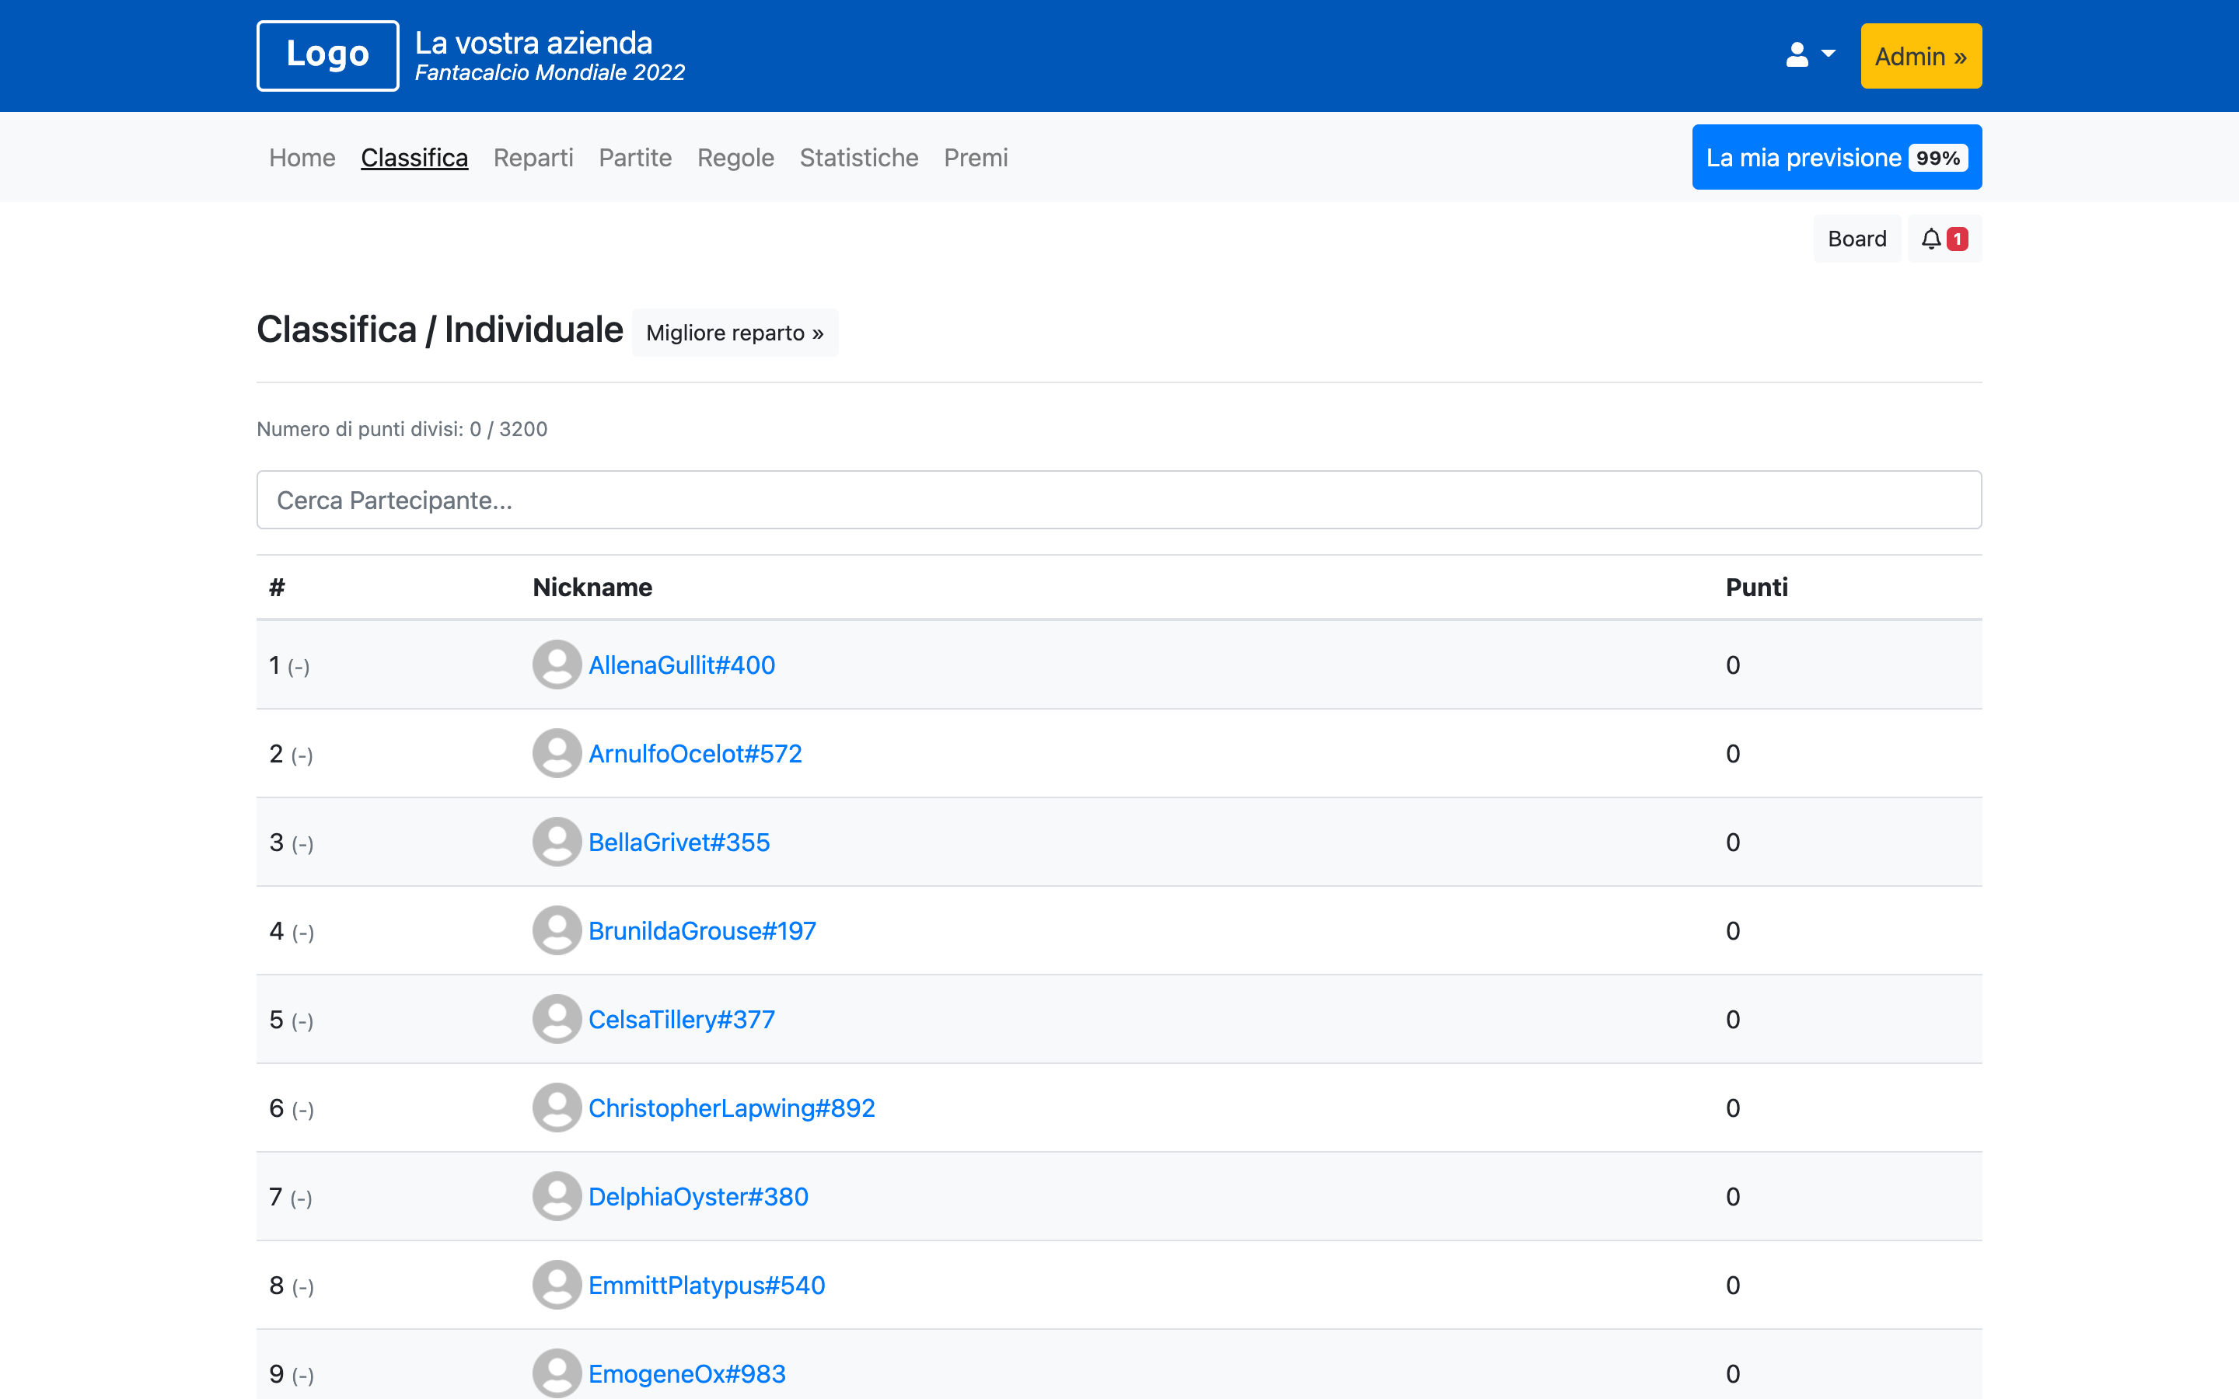
Task: Click rank 5 (-) cell
Action: 292,1019
